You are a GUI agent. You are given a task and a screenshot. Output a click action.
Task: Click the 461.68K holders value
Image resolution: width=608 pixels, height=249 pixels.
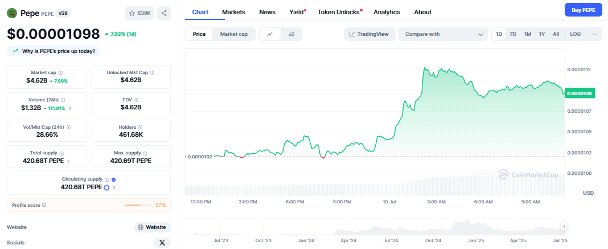point(130,134)
